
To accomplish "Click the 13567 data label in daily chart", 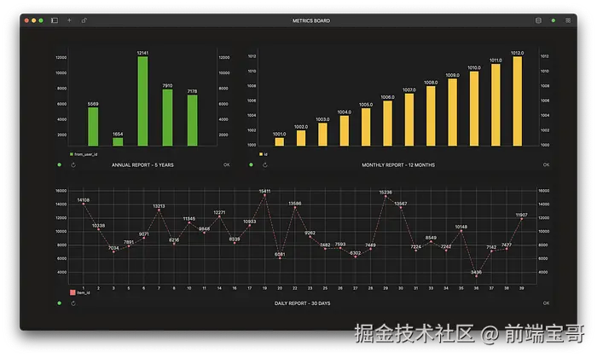I will coord(401,204).
